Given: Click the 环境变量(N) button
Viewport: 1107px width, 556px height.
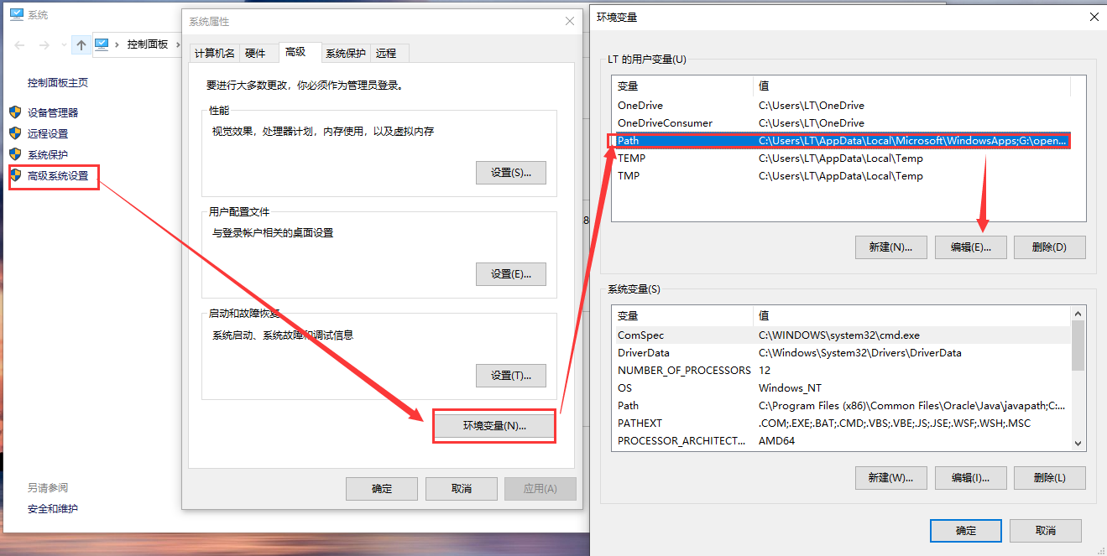Looking at the screenshot, I should tap(493, 426).
